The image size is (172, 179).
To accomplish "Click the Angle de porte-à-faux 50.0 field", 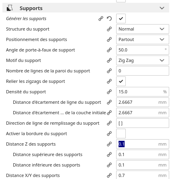I will point(143,50).
